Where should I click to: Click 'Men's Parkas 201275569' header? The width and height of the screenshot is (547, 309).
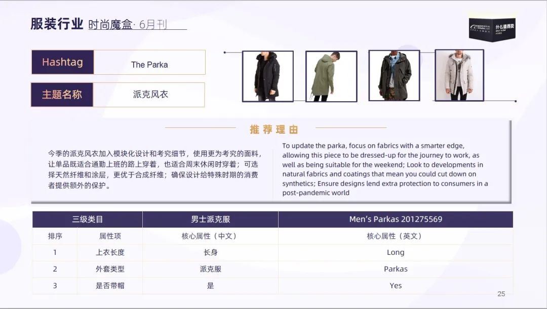point(396,219)
